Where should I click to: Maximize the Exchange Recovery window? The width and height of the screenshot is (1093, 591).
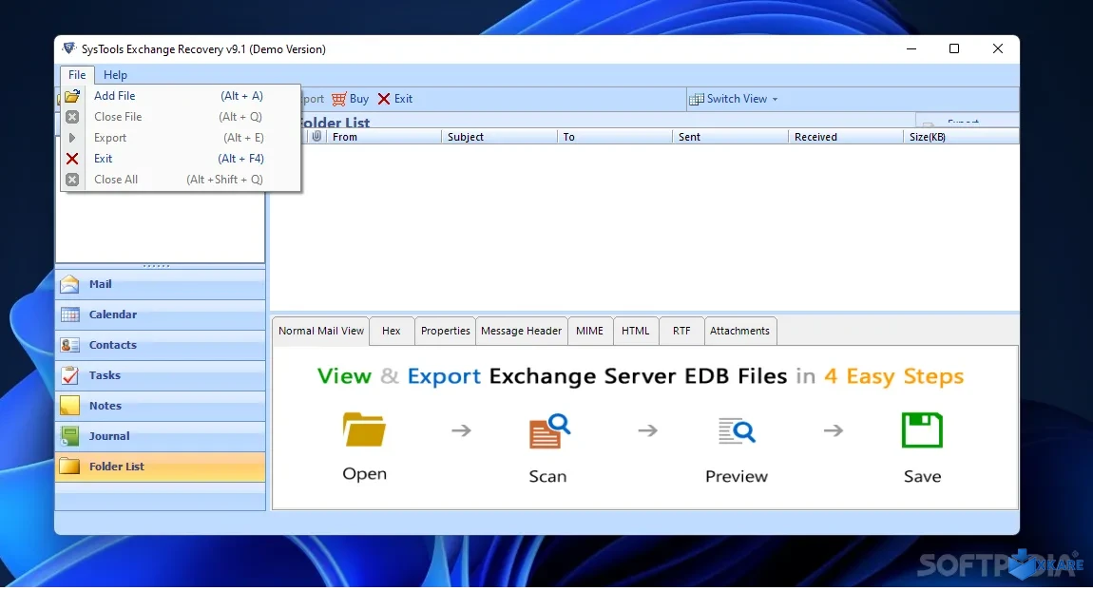tap(954, 48)
